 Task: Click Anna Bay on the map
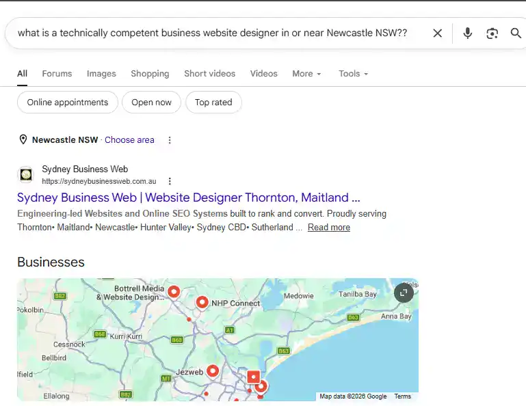tap(396, 316)
